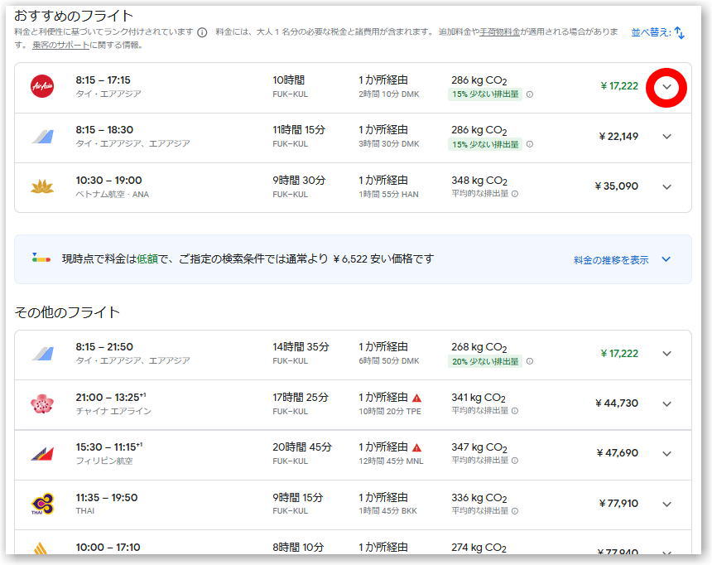This screenshot has width=712, height=565.
Task: Click the Philippine Airlines logo
Action: [42, 454]
